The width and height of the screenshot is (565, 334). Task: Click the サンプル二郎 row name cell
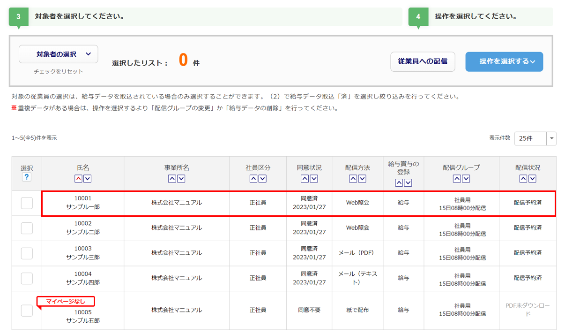pos(83,228)
